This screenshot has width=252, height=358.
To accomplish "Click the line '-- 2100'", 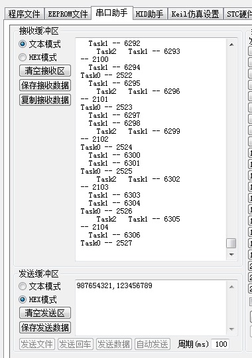I will (x=94, y=59).
